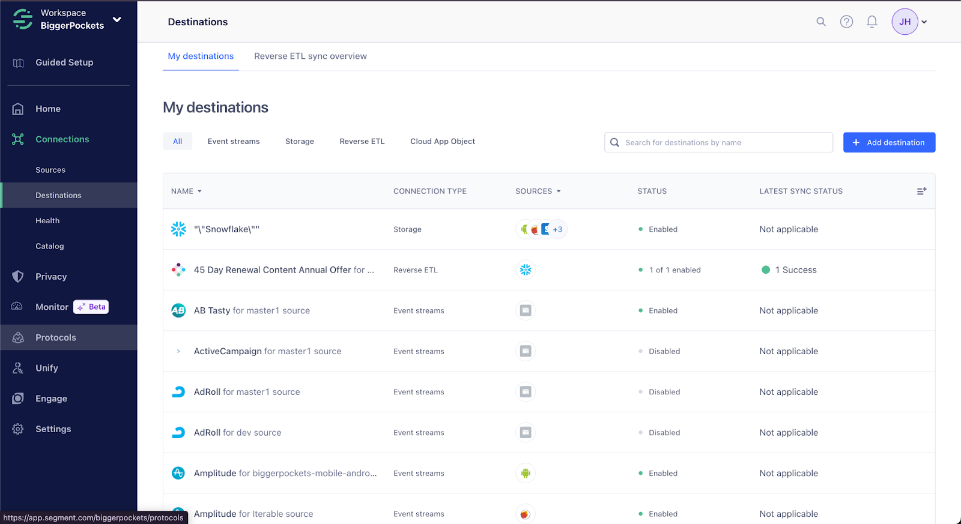961x524 pixels.
Task: Click the table column settings icon
Action: (x=921, y=191)
